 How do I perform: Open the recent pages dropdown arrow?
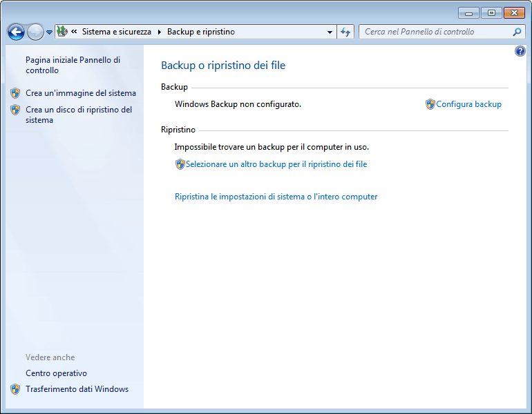[x=49, y=32]
